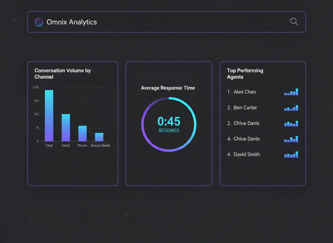Click the Omnix Analytics logo icon
This screenshot has height=243, width=333.
pyautogui.click(x=39, y=22)
